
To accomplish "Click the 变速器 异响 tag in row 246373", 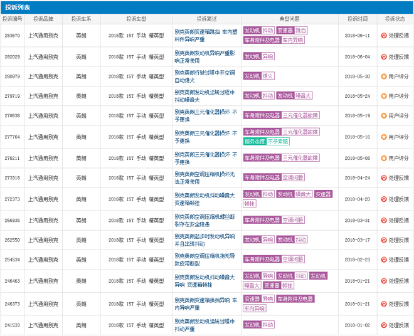I will [x=258, y=299].
